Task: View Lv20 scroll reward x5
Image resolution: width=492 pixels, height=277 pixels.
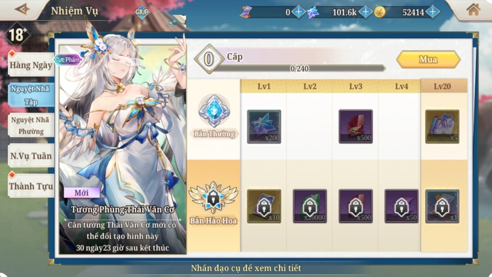Action: click(442, 127)
